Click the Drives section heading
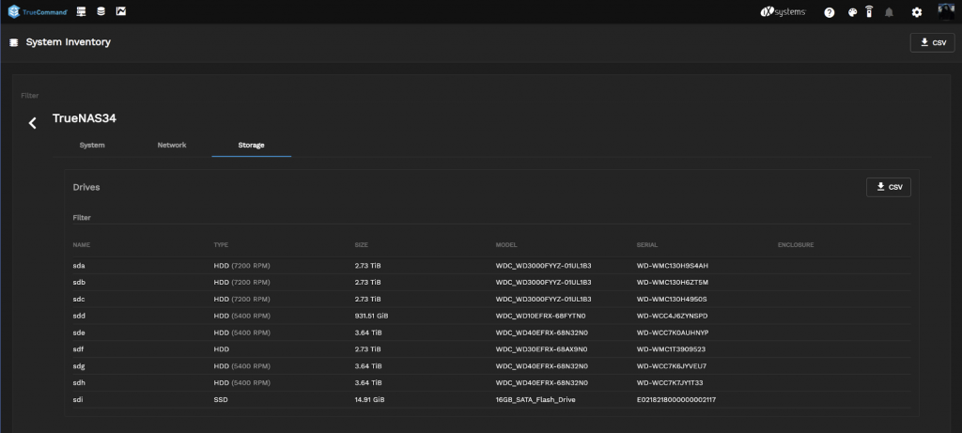Image resolution: width=962 pixels, height=433 pixels. pyautogui.click(x=86, y=187)
